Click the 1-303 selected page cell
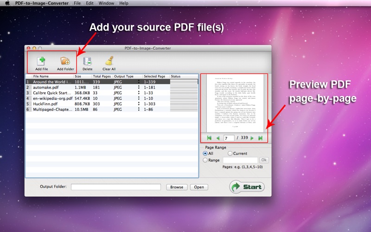371x232 pixels. tap(149, 104)
